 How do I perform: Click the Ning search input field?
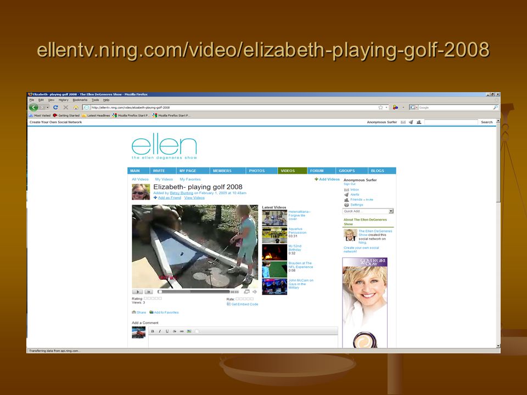pos(451,122)
